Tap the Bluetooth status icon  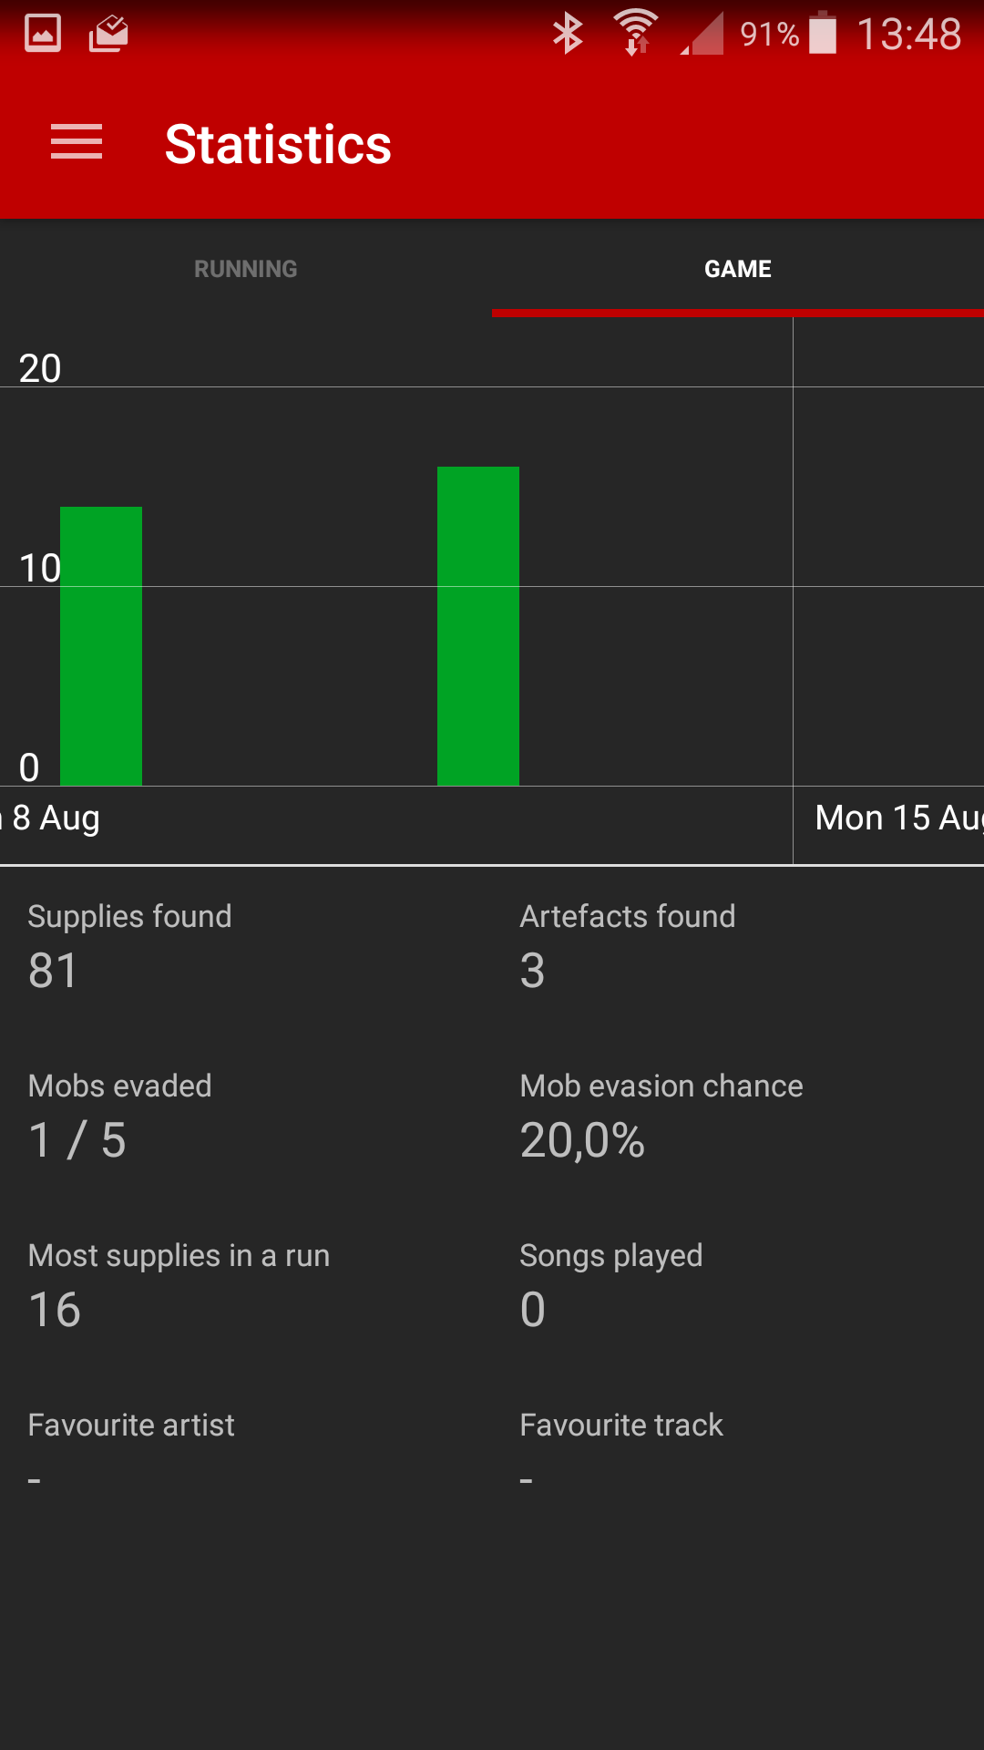pos(568,34)
